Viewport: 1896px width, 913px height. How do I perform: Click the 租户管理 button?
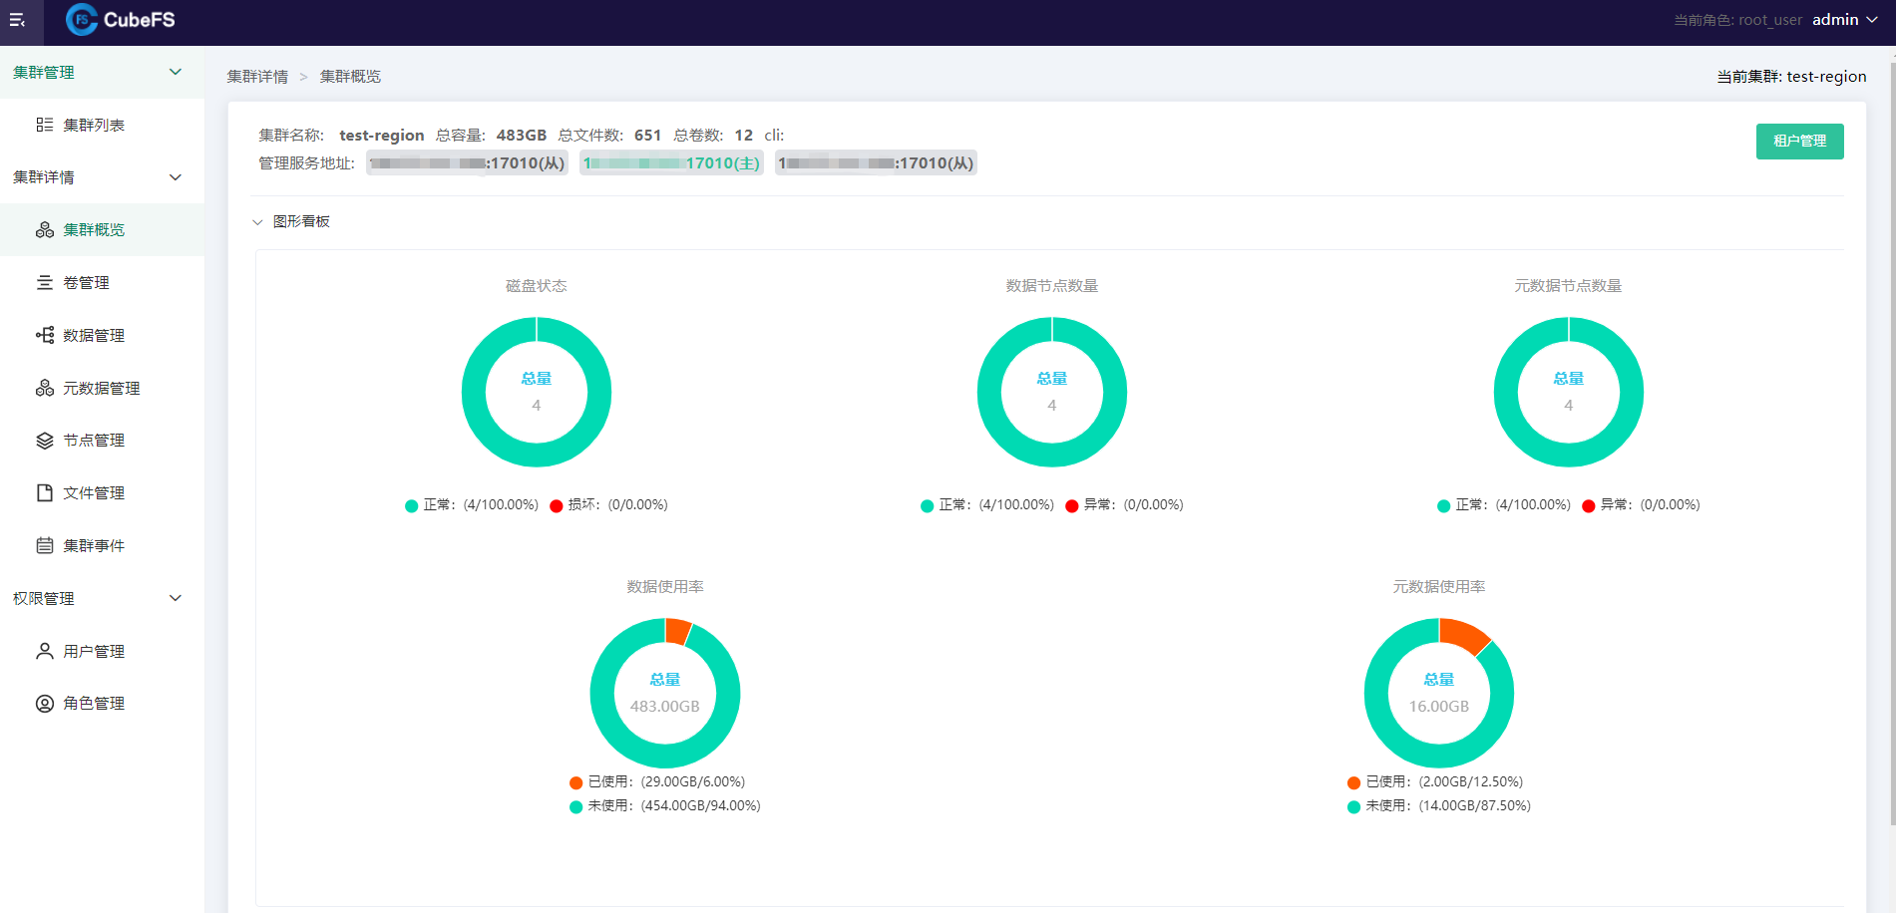1799,142
